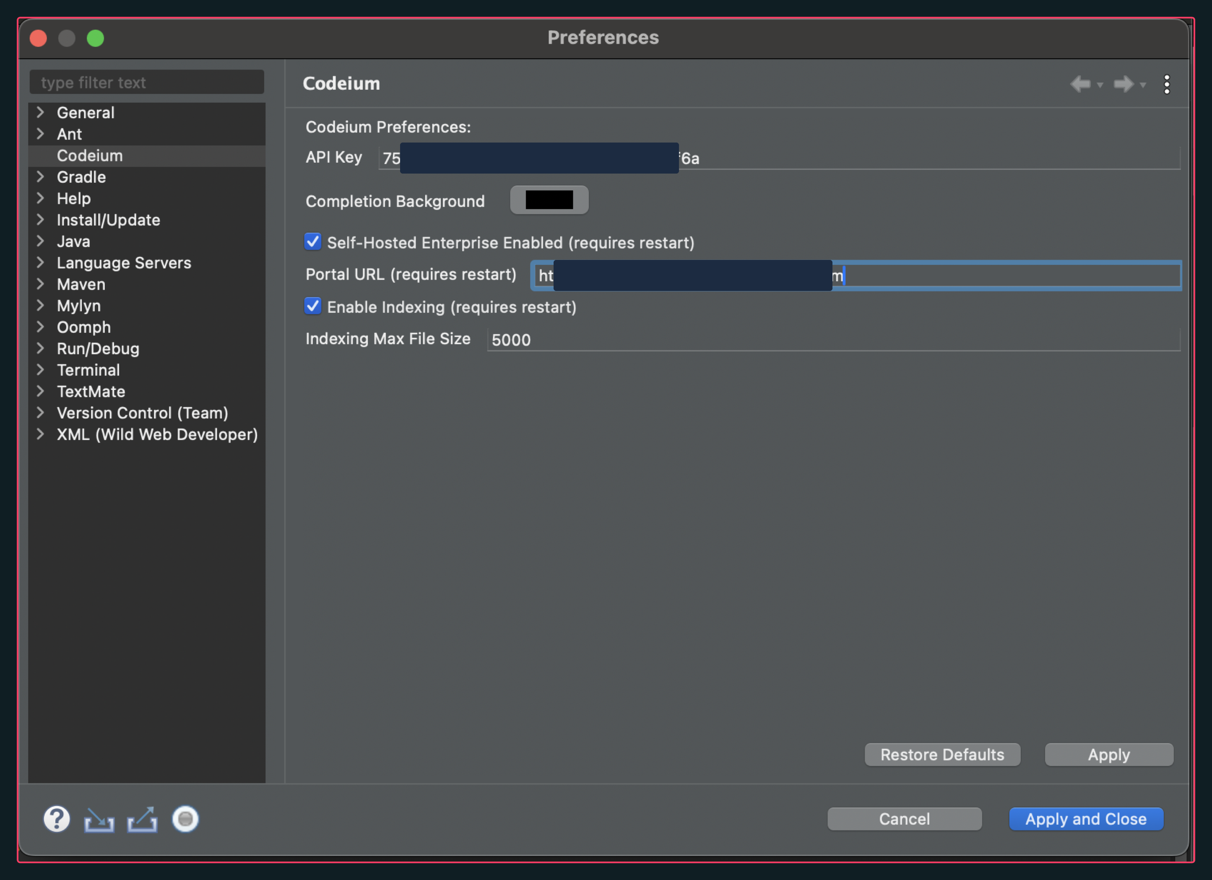1212x880 pixels.
Task: Go forward with the right arrow icon
Action: point(1123,84)
